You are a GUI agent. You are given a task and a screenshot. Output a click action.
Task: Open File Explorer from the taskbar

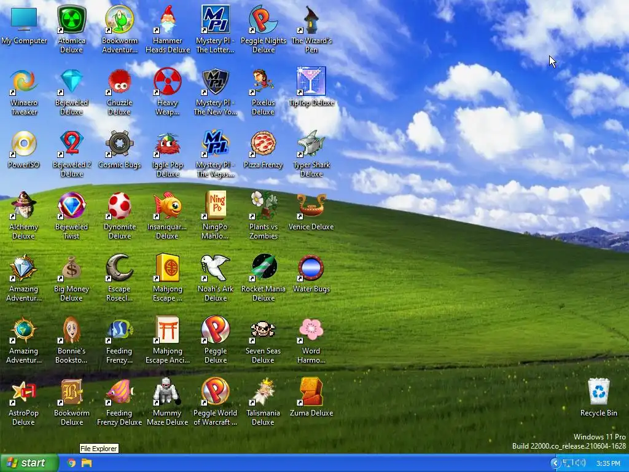click(x=87, y=463)
